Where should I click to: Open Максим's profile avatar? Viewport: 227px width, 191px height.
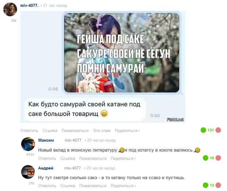pos(28,144)
